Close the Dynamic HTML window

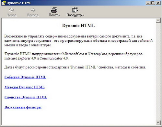tap(158, 3)
